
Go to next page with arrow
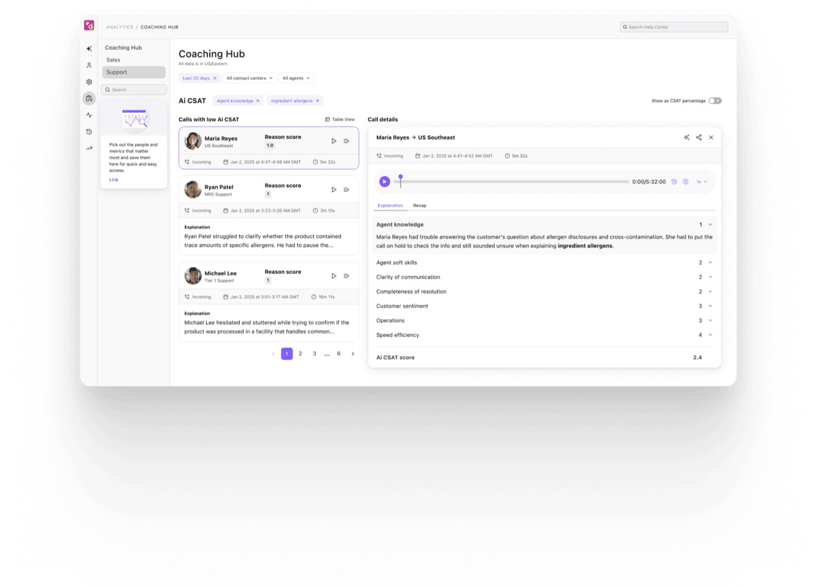tap(353, 354)
